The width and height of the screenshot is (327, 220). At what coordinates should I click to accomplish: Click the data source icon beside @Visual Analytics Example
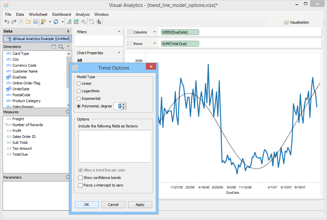(9, 39)
